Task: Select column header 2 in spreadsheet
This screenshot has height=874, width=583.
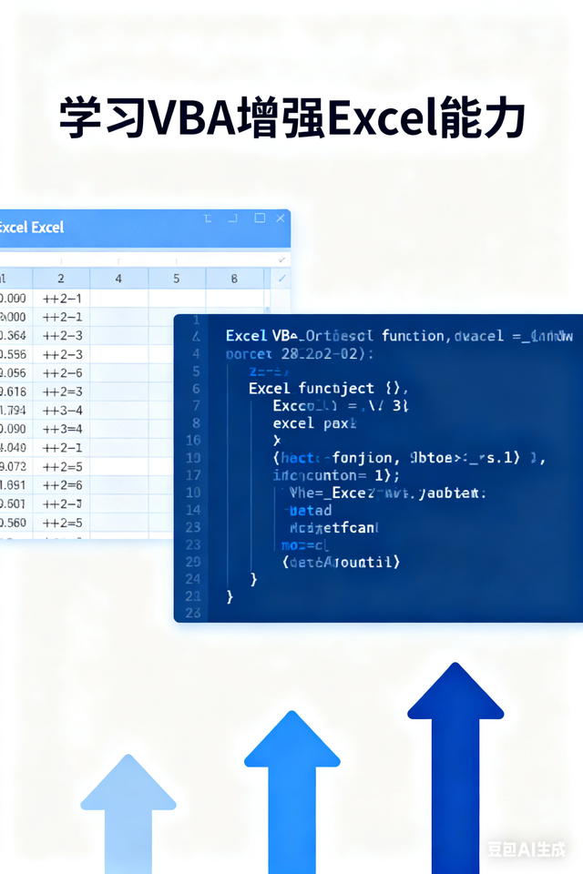Action: pos(61,279)
